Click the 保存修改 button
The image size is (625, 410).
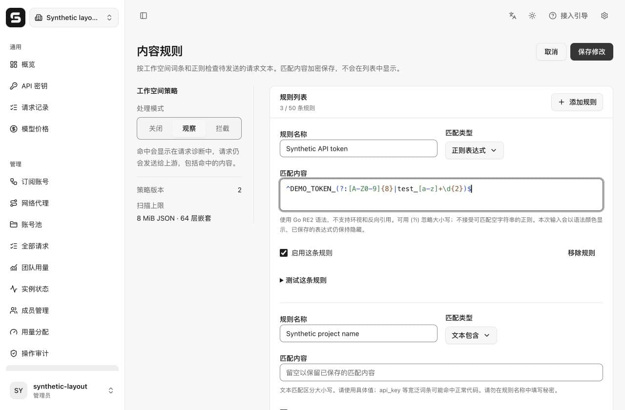(592, 52)
